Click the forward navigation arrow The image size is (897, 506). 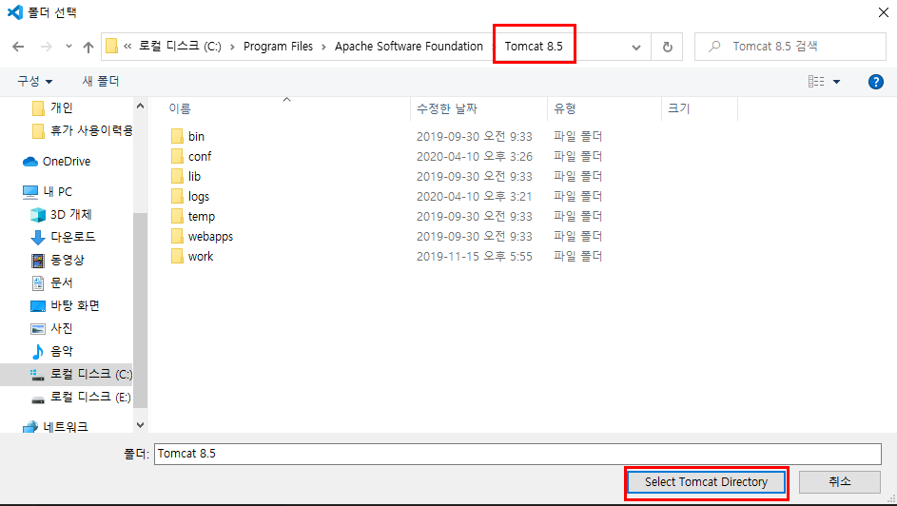[x=47, y=47]
